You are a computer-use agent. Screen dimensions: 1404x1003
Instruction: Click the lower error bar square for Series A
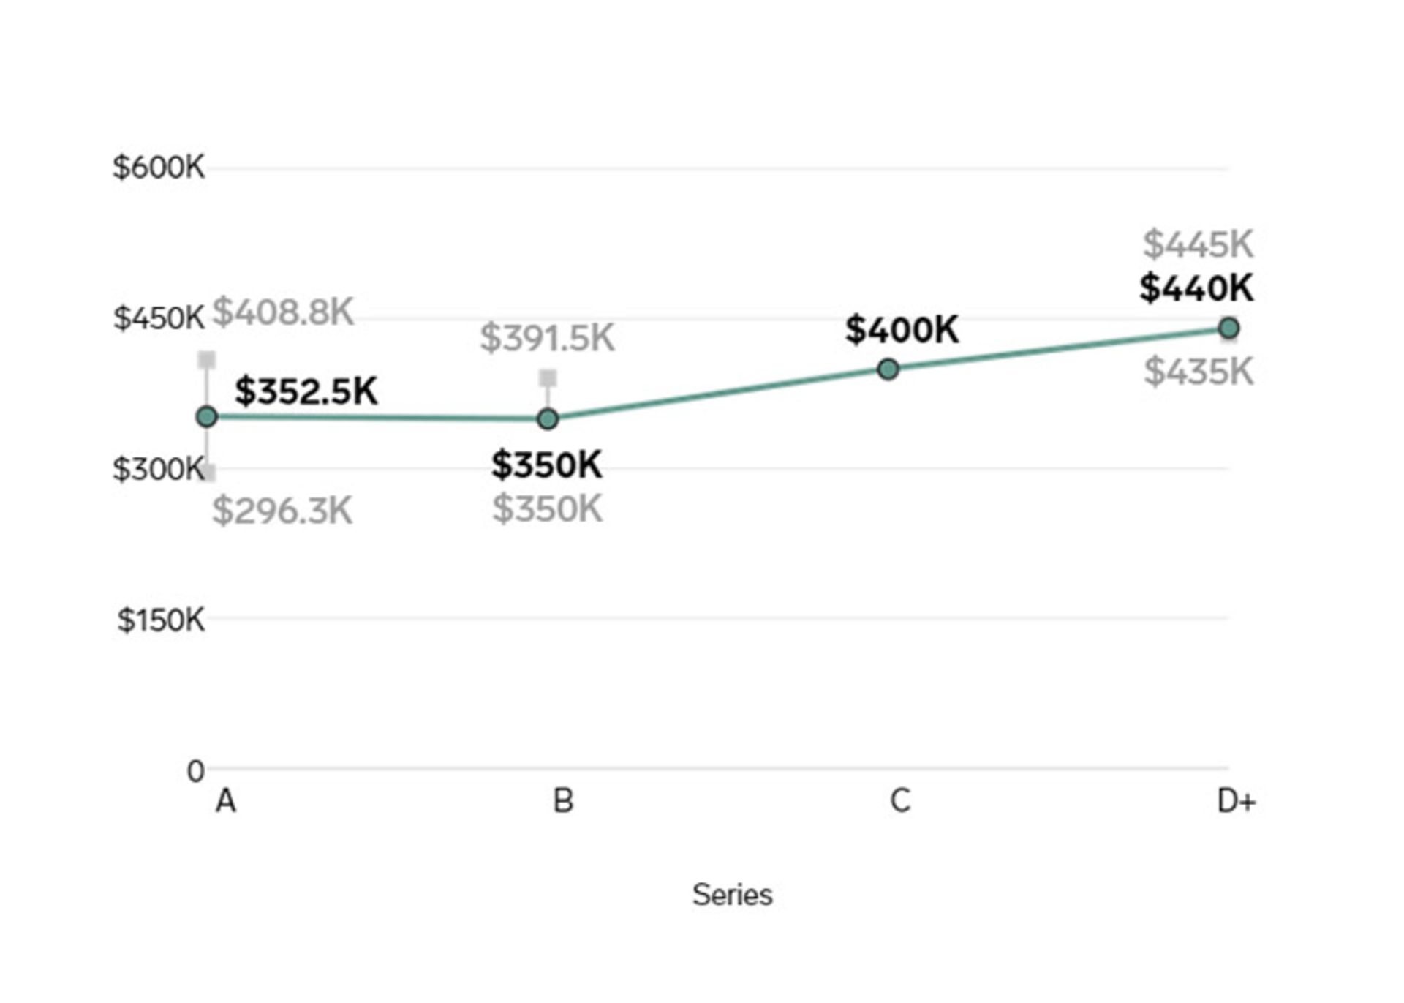pos(208,473)
